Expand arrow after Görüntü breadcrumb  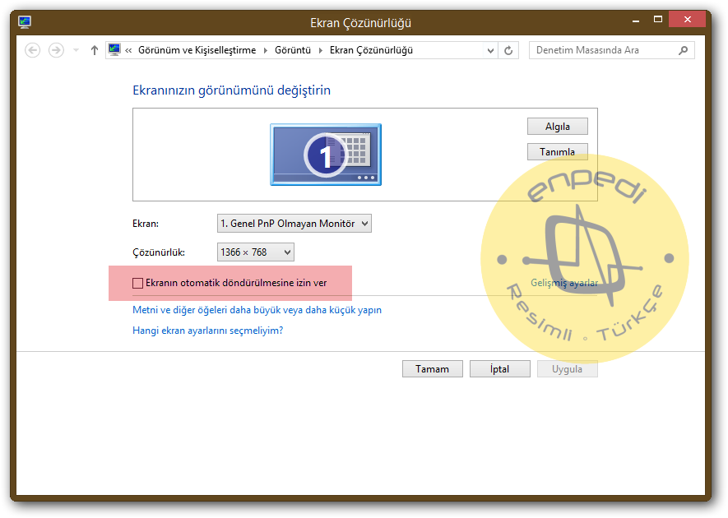coord(320,51)
